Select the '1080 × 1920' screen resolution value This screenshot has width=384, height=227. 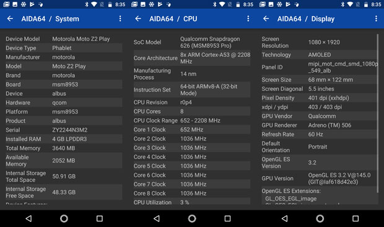(x=324, y=42)
